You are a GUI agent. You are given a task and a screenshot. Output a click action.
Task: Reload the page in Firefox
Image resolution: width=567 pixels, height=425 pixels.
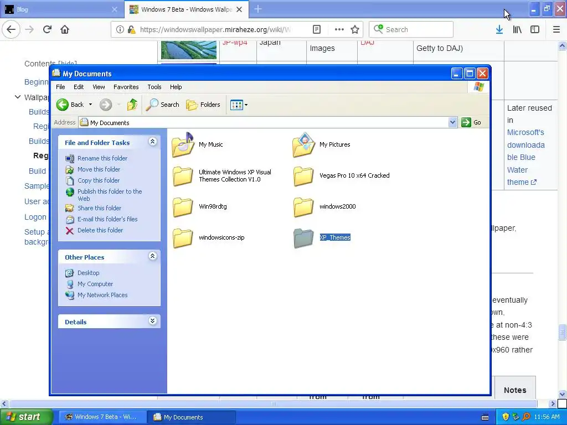pyautogui.click(x=47, y=29)
